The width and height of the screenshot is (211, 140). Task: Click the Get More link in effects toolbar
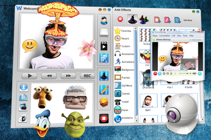(x=188, y=20)
